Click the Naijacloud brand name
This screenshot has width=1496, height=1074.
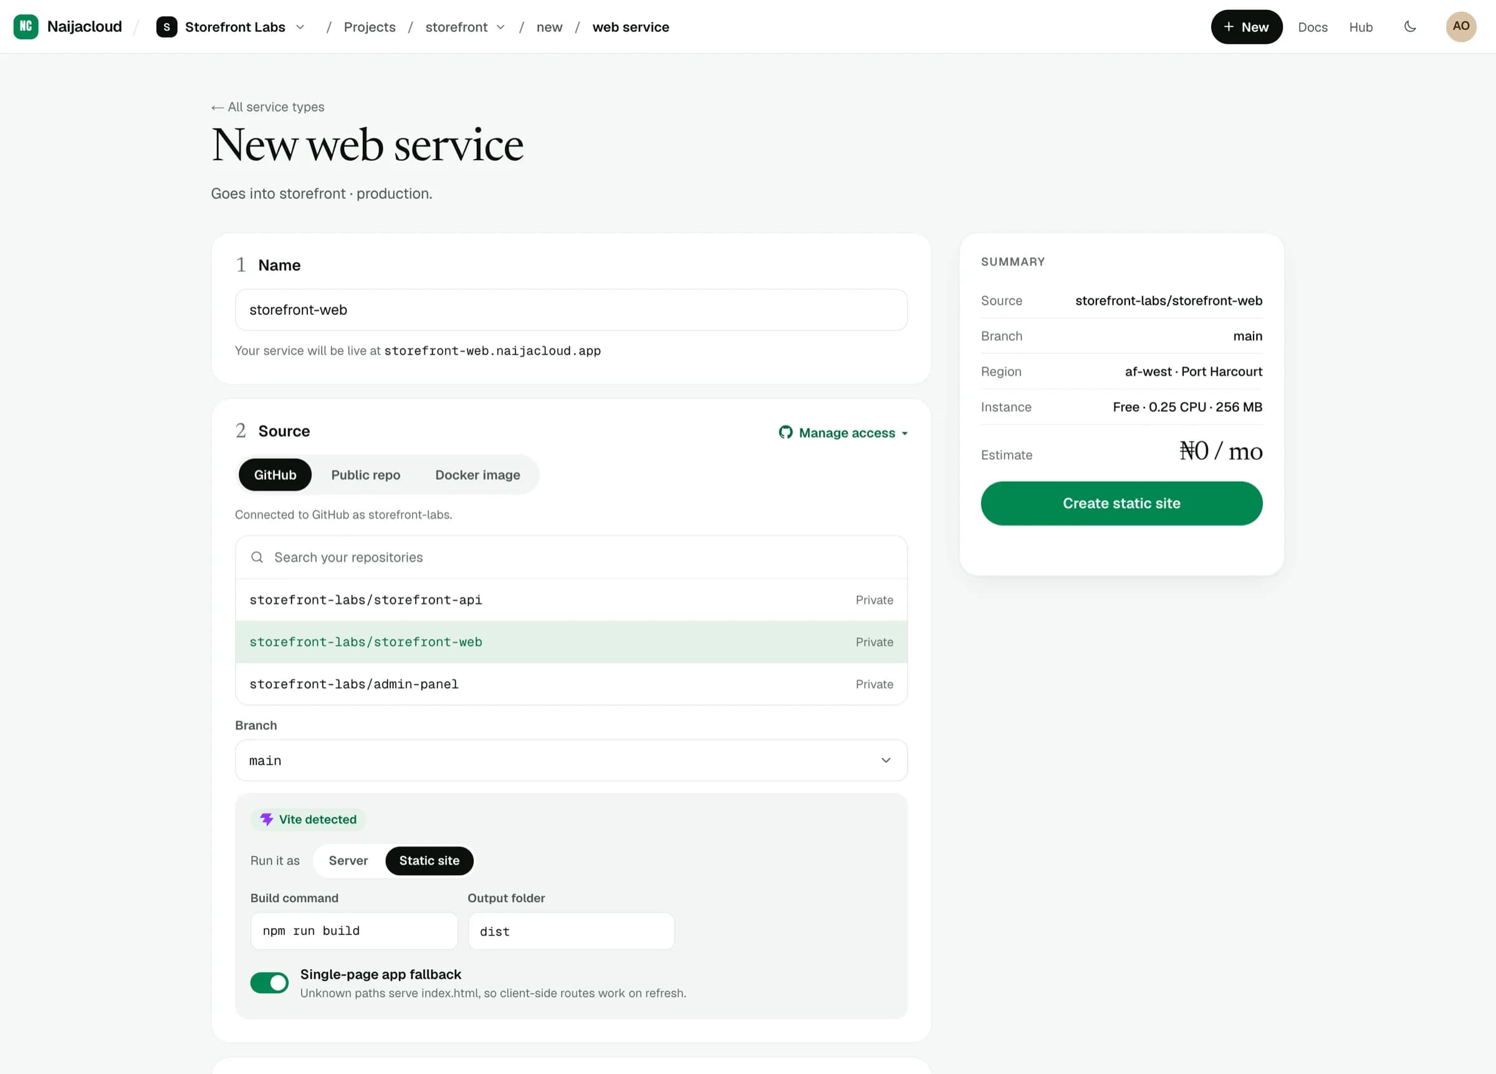pos(84,26)
